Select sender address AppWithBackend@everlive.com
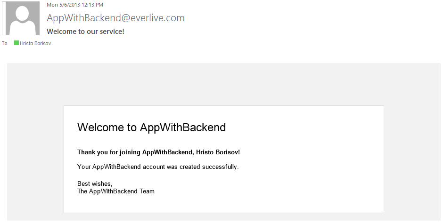The width and height of the screenshot is (444, 223). click(115, 18)
